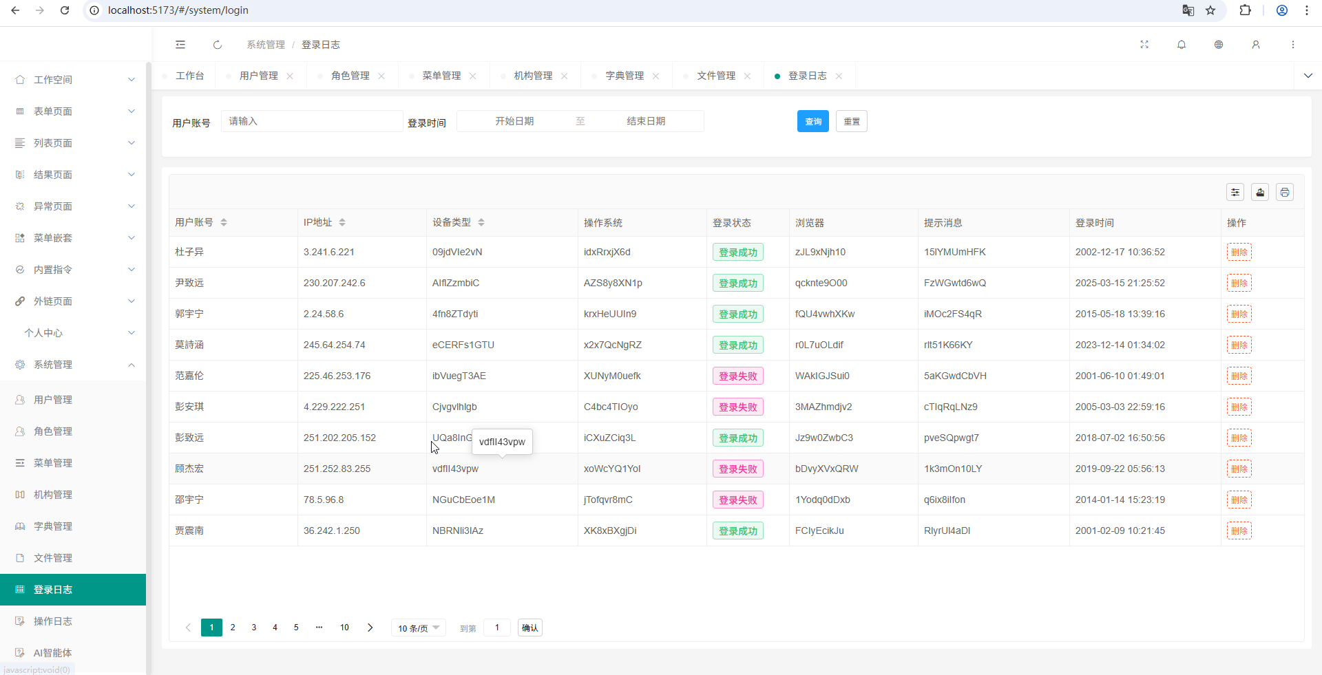Viewport: 1322px width, 675px height.
Task: Expand 工作空间 sidebar menu
Action: tap(73, 80)
